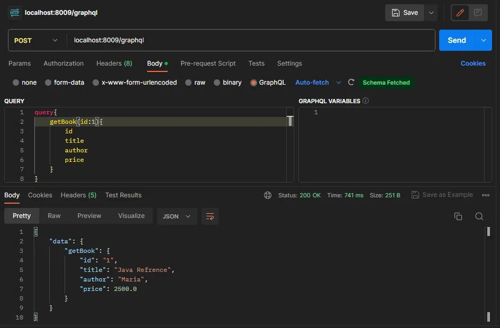
Task: Click the getBook line in query editor
Action: [x=160, y=122]
